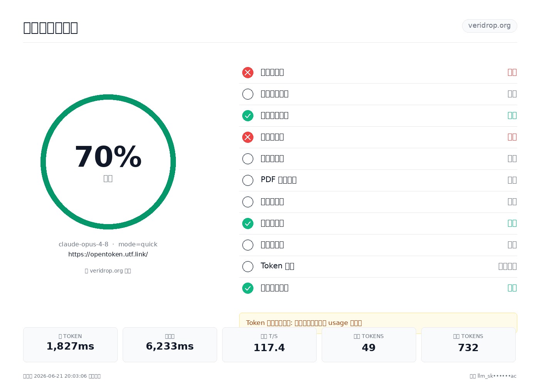Click the lower red X failed-status icon
The width and height of the screenshot is (540, 385).
(x=248, y=137)
